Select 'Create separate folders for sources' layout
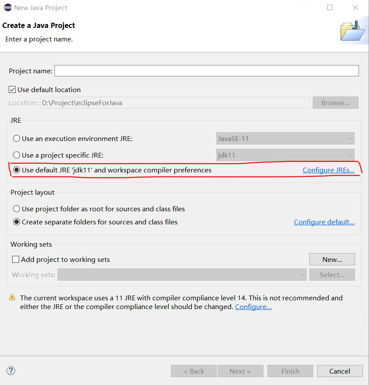 tap(16, 222)
